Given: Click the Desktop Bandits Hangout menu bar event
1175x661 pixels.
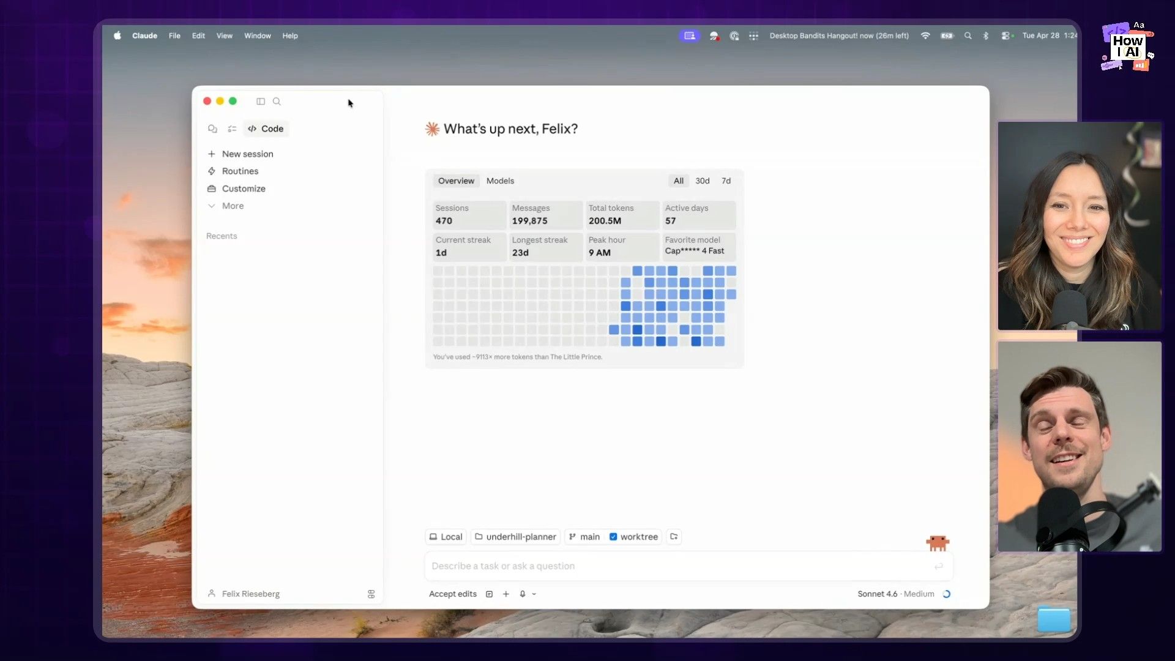Looking at the screenshot, I should [x=839, y=35].
